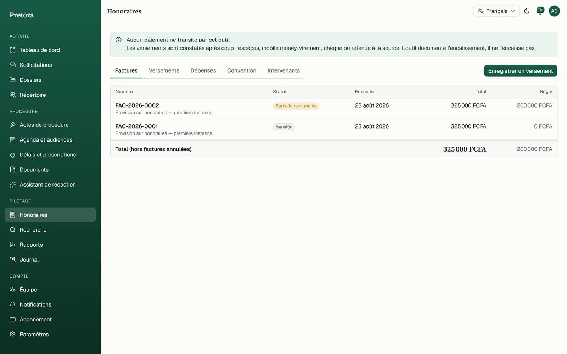Check header notifications with 9+ badge
Viewport: 567px width, 354px height.
540,11
